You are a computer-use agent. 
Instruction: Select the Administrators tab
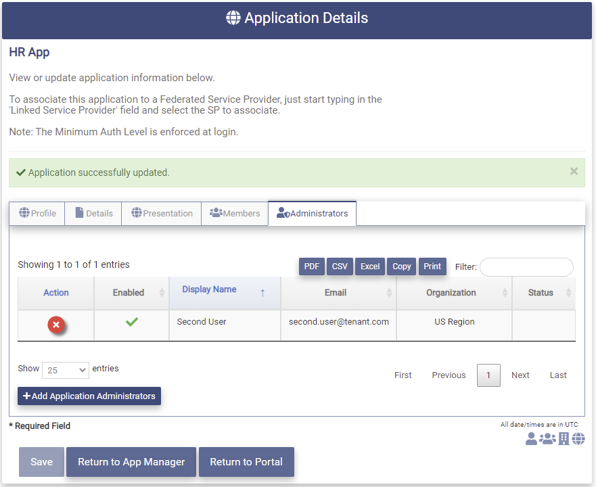pos(312,213)
